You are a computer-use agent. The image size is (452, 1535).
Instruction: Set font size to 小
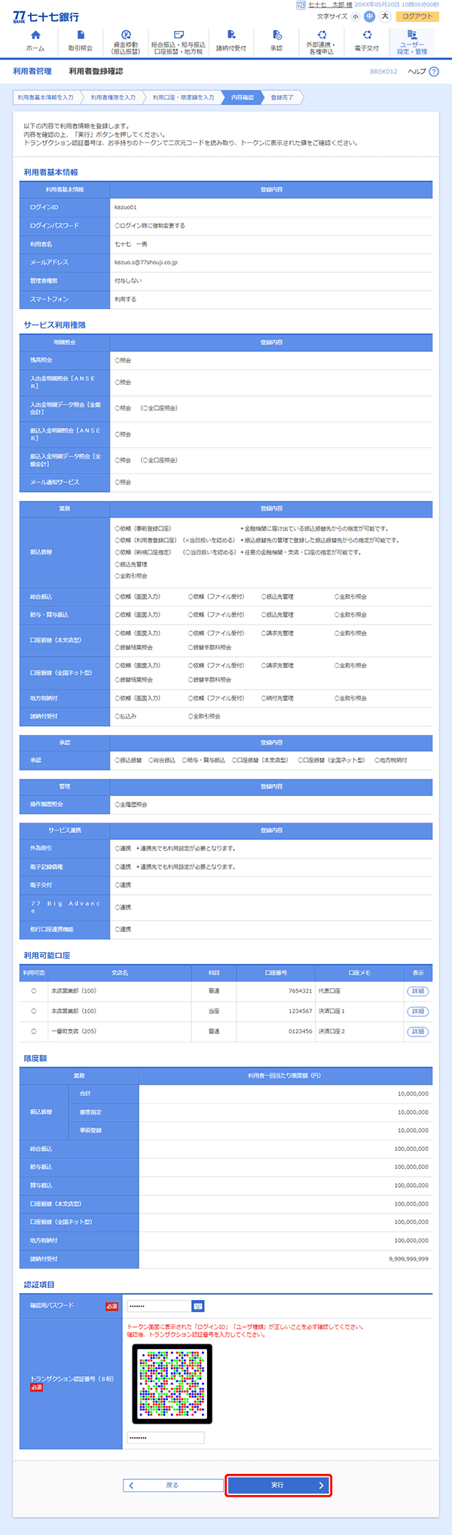[x=356, y=17]
